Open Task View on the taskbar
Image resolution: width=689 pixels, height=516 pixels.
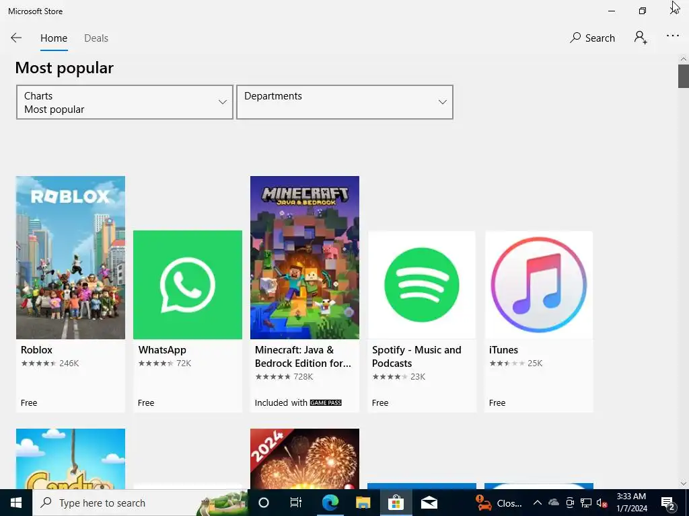296,503
